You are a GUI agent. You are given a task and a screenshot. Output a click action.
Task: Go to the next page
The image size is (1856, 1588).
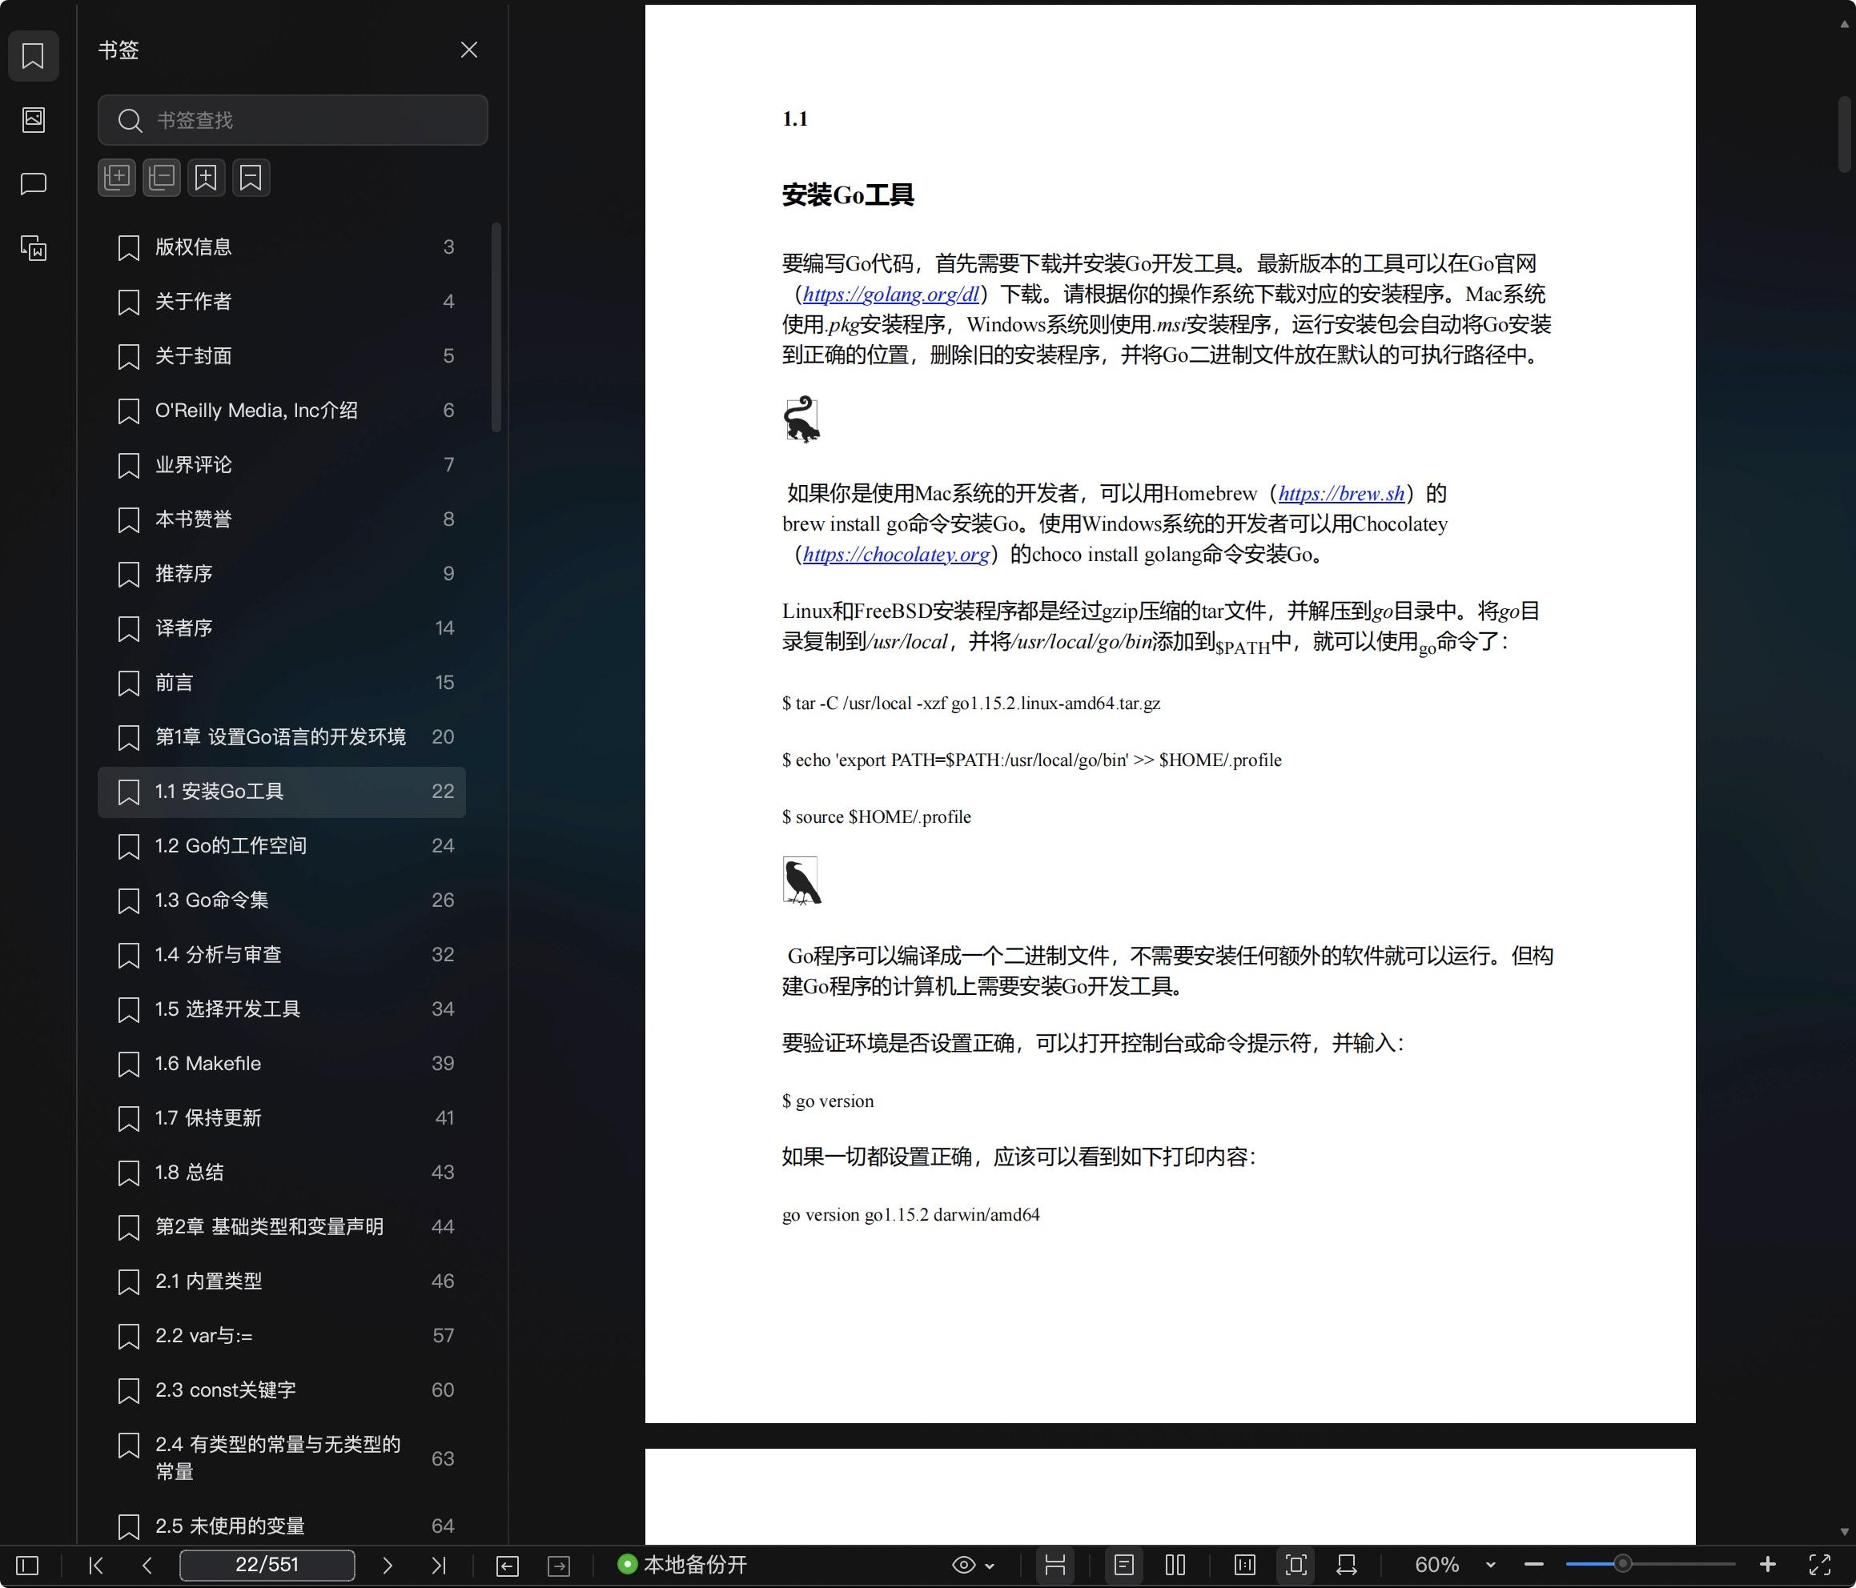tap(387, 1565)
